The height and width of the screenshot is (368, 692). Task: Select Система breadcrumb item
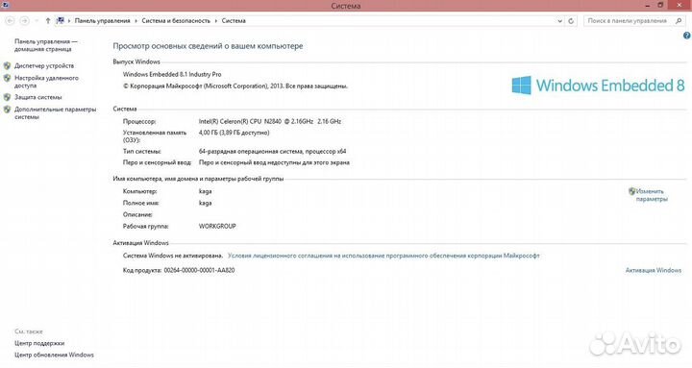234,21
